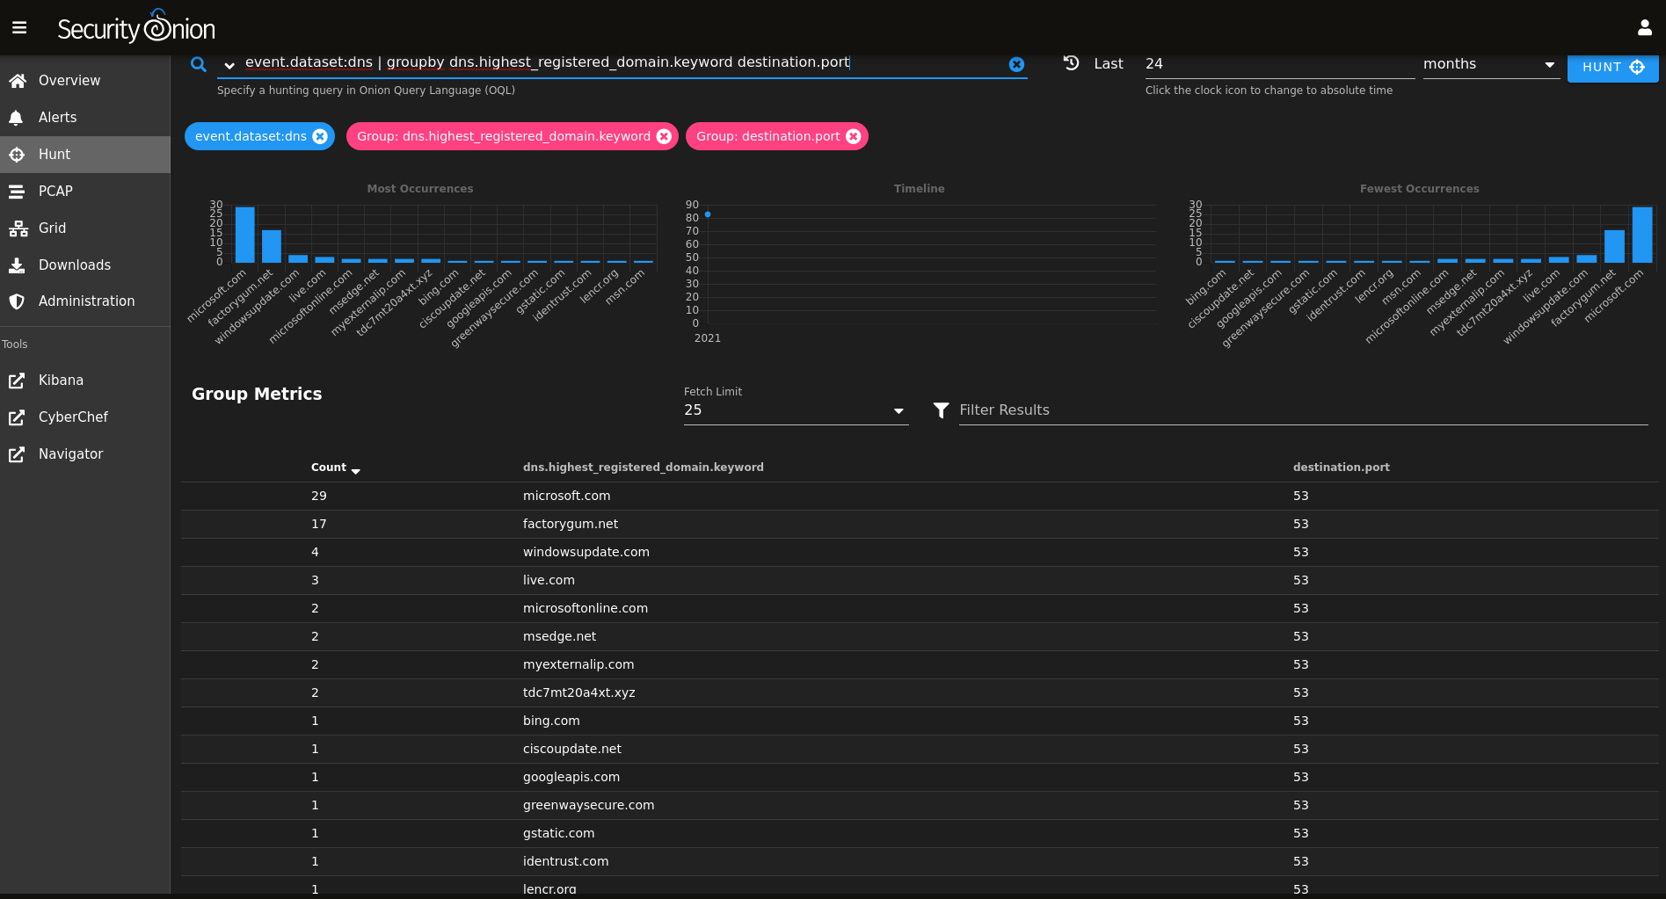
Task: Click the clock icon to switch to absolute time
Action: tap(1071, 63)
